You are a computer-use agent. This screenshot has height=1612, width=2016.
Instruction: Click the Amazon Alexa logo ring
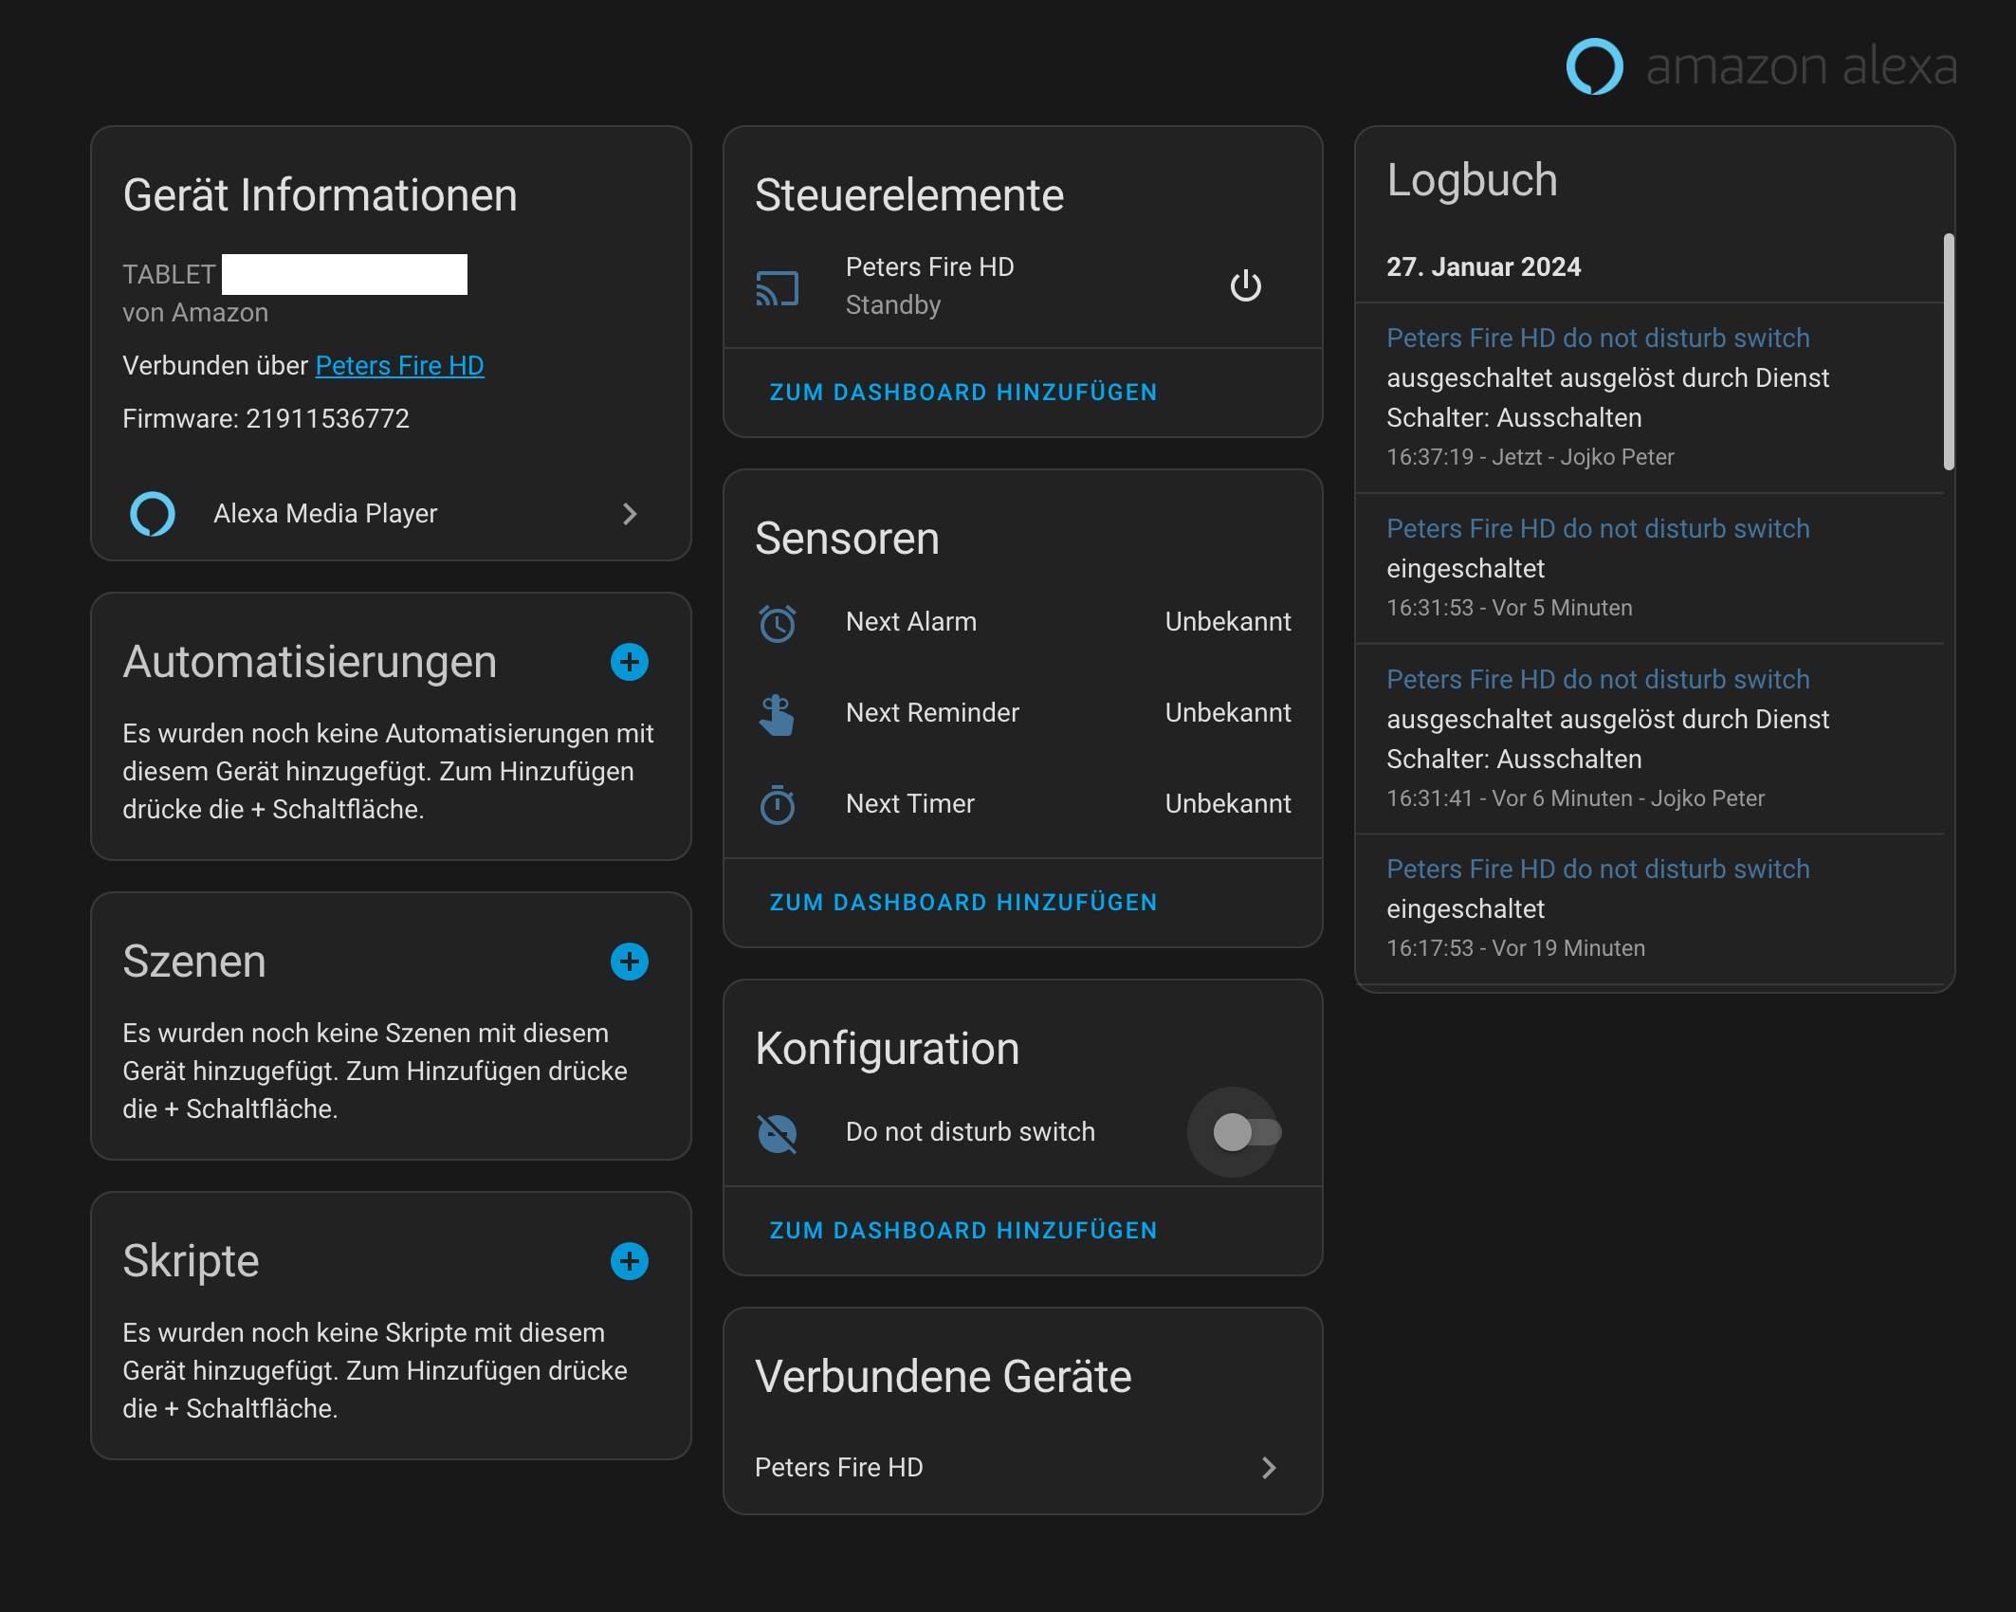pos(1594,66)
